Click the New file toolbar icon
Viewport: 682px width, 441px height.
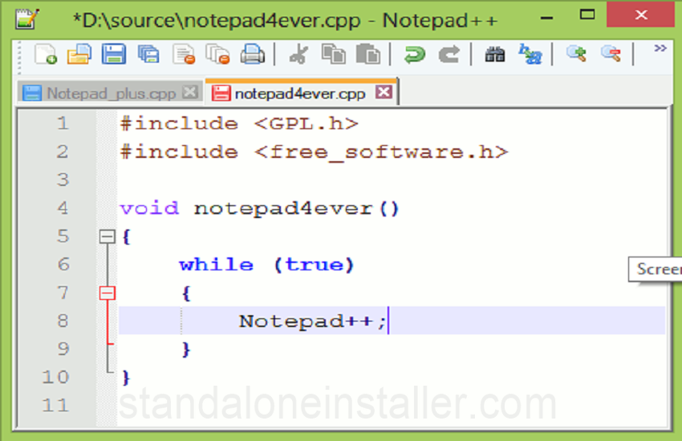click(46, 55)
